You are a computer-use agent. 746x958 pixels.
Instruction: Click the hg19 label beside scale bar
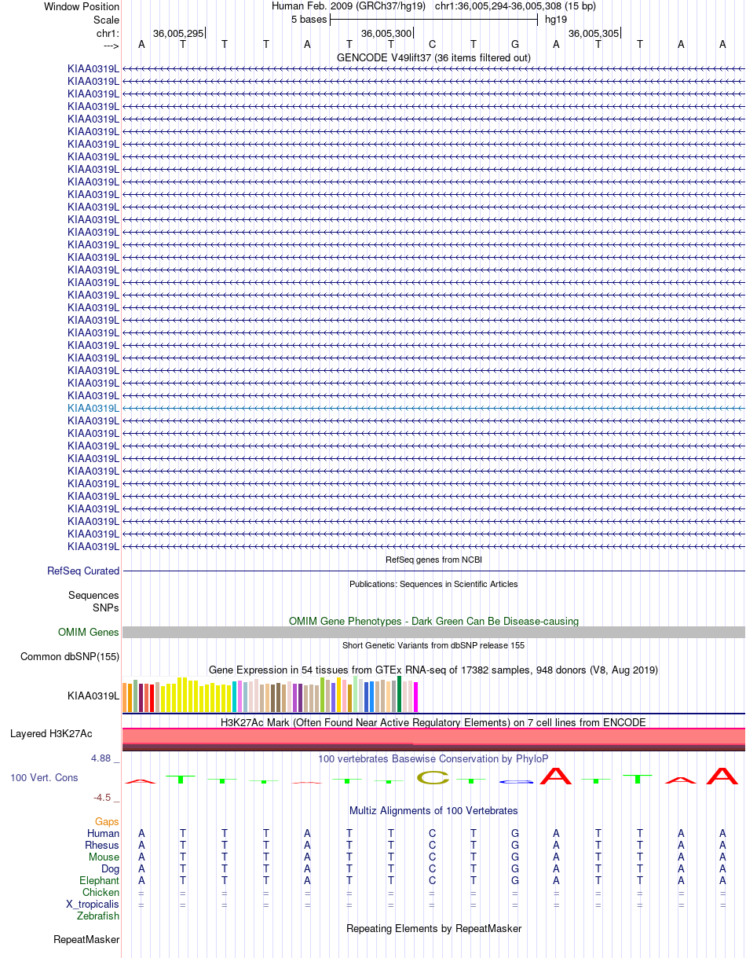point(556,19)
